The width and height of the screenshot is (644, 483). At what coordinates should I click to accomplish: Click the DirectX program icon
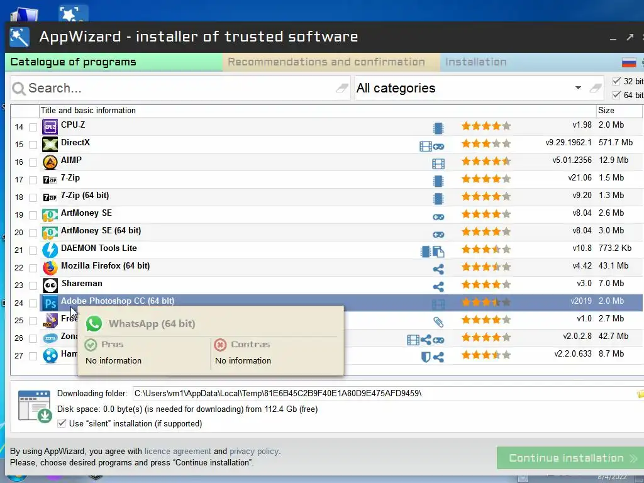click(x=50, y=144)
